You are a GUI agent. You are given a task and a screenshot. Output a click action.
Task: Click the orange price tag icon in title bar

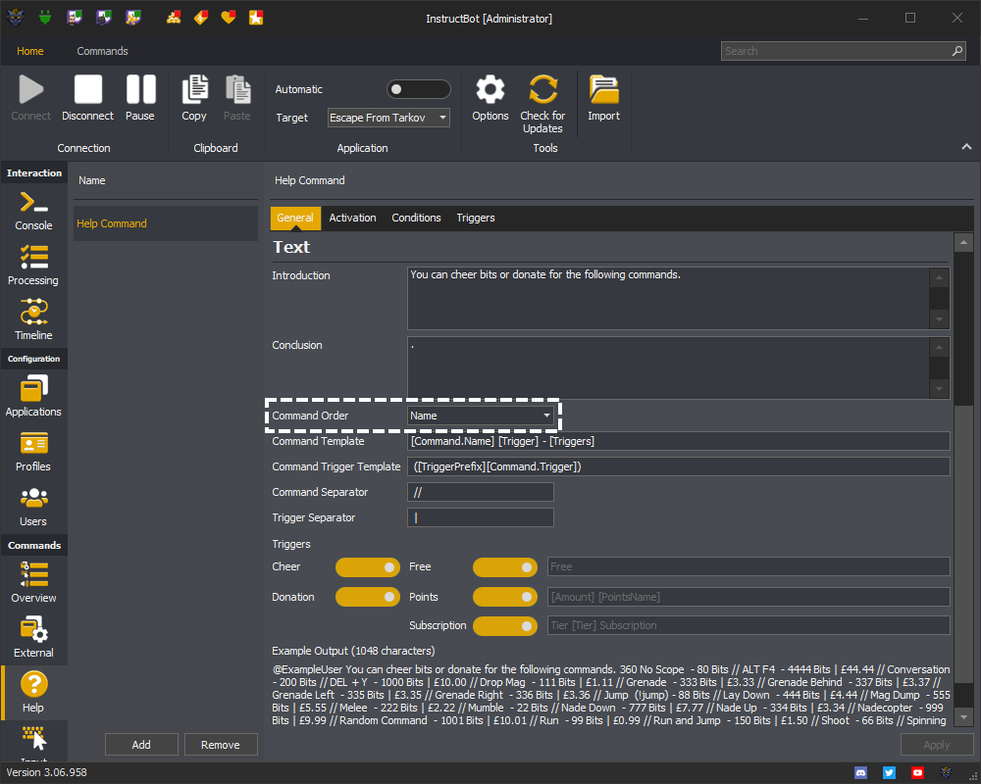click(x=201, y=18)
